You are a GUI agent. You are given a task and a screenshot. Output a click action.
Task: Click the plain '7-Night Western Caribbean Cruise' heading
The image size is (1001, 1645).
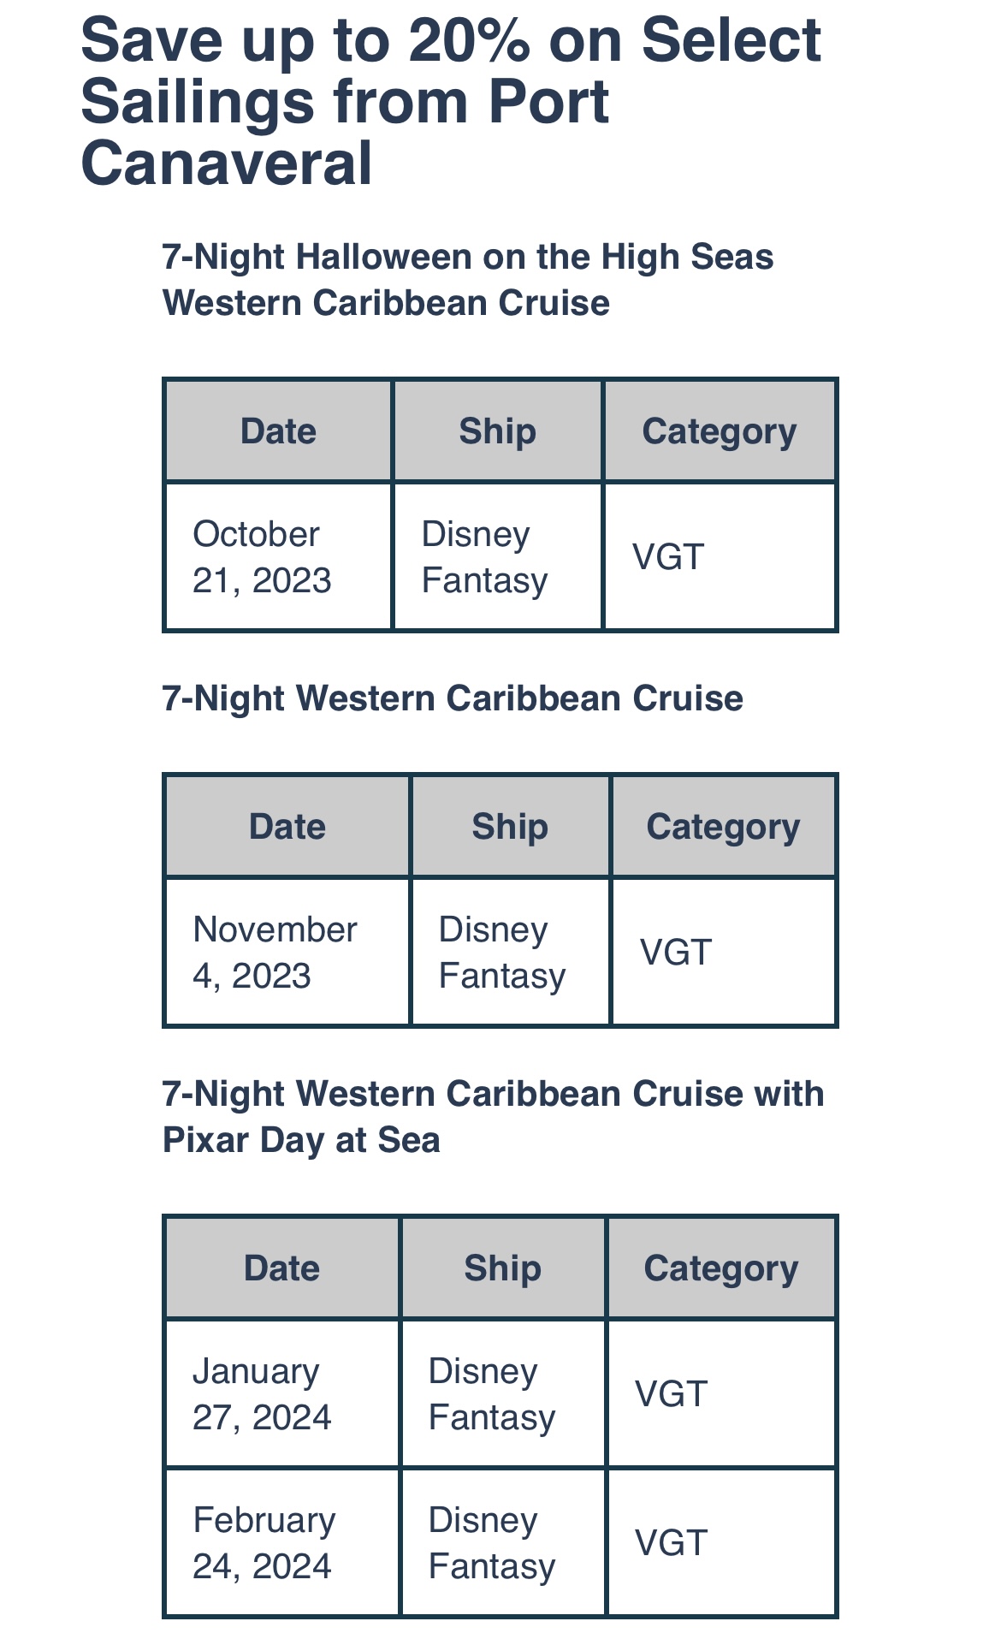coord(453,698)
